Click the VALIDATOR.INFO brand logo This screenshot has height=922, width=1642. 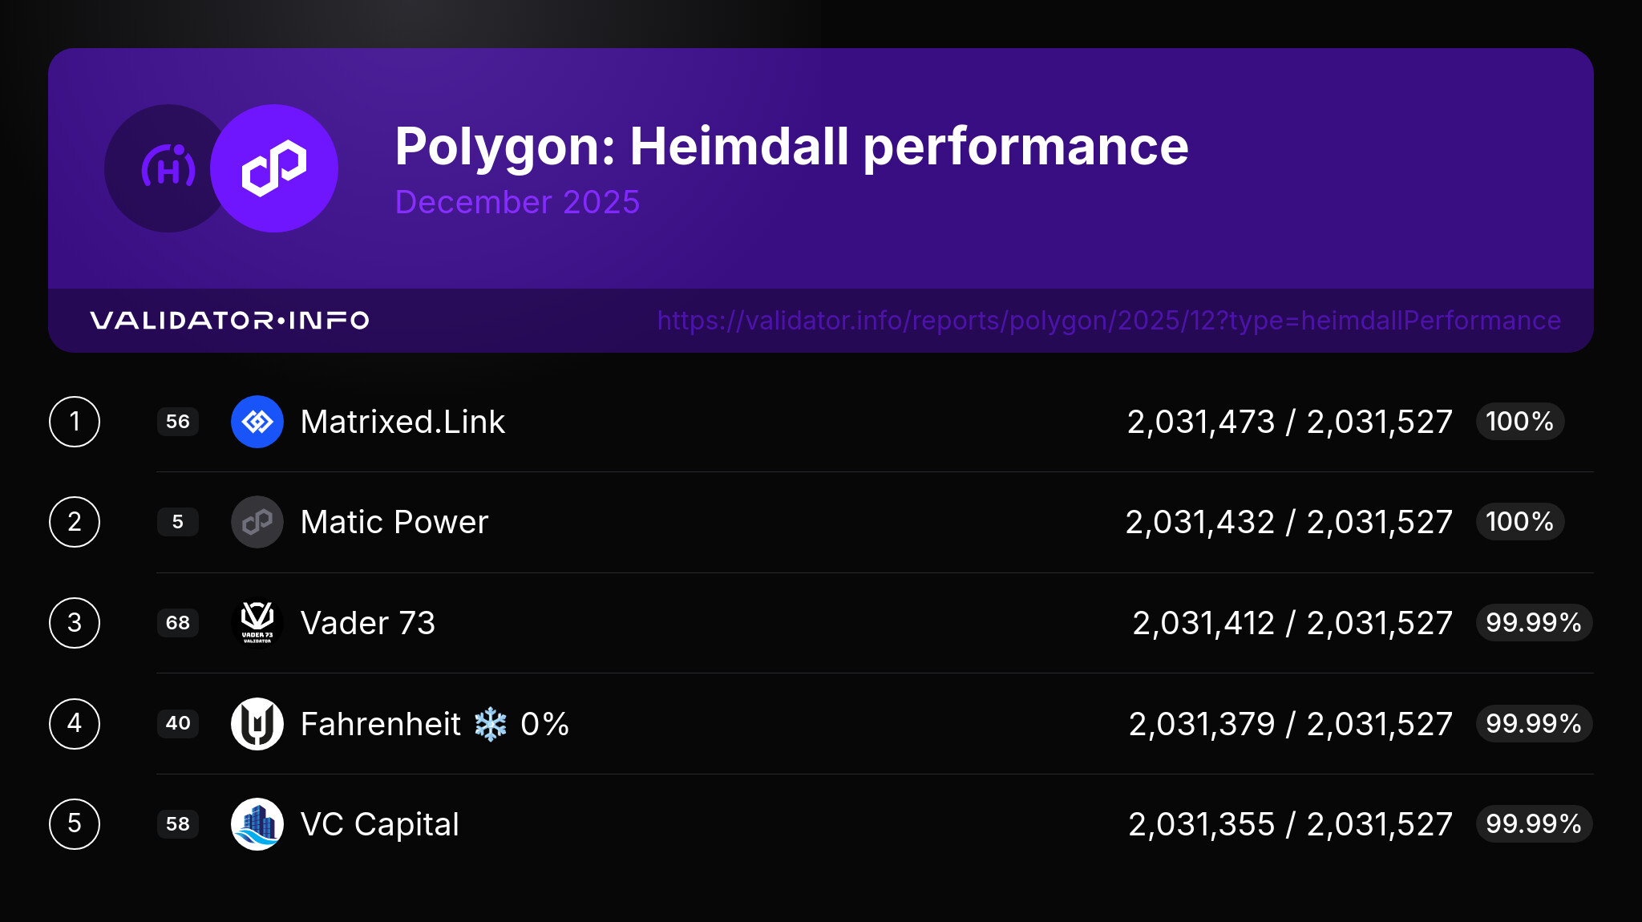[x=229, y=321]
